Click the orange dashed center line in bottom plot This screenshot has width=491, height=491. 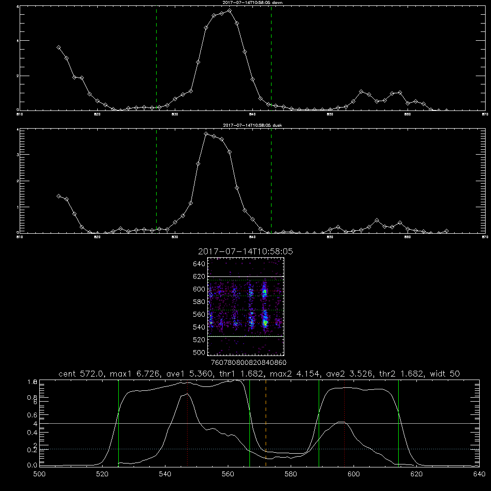click(x=266, y=423)
